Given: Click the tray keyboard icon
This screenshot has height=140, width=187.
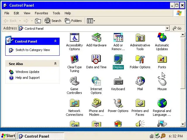Looking at the screenshot, I should 152,136.
